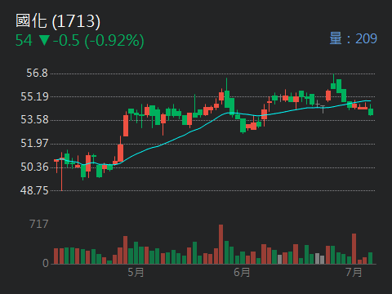Viewport: 392px width, 294px height.
Task: Click the tall red volume bar before 7月
Action: click(x=354, y=249)
